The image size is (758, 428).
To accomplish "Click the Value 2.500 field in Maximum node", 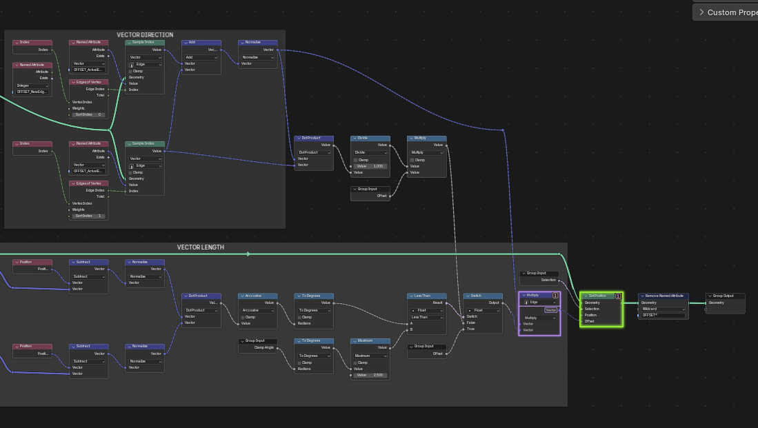I will click(x=370, y=375).
